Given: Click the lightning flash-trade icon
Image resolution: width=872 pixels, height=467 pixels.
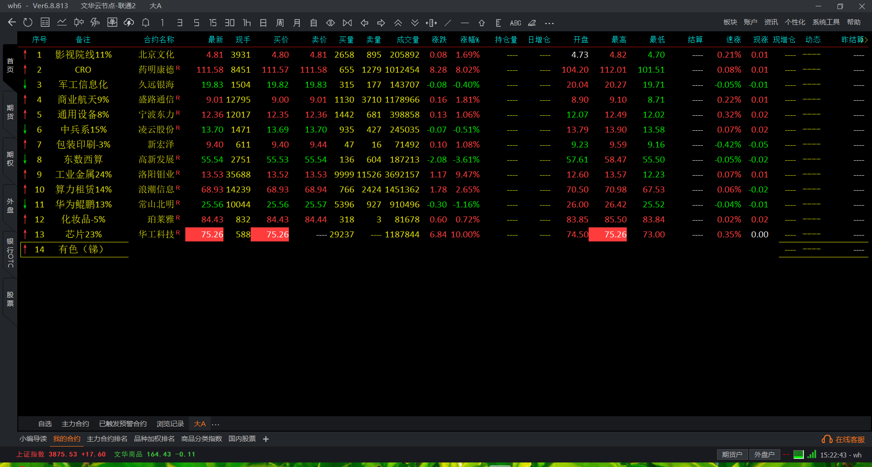Looking at the screenshot, I should pos(95,22).
